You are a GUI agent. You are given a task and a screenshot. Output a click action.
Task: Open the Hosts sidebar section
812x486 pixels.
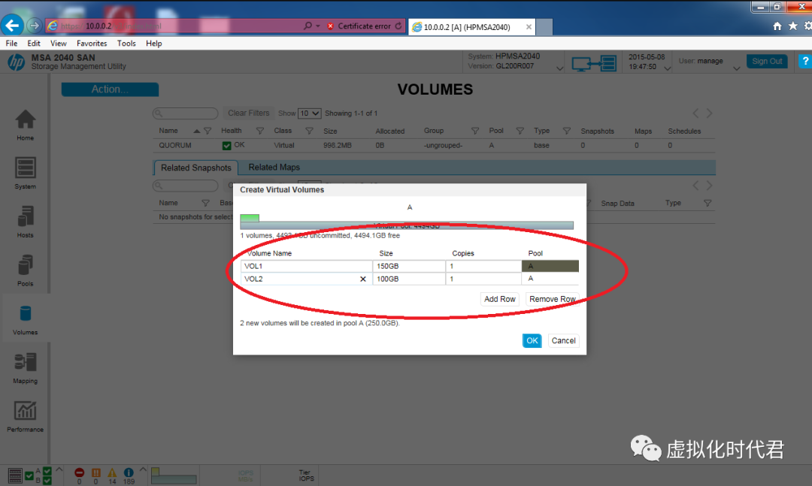(x=25, y=222)
